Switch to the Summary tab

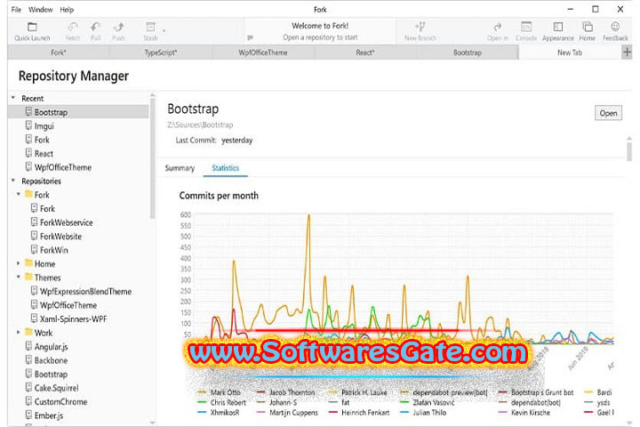(x=180, y=168)
